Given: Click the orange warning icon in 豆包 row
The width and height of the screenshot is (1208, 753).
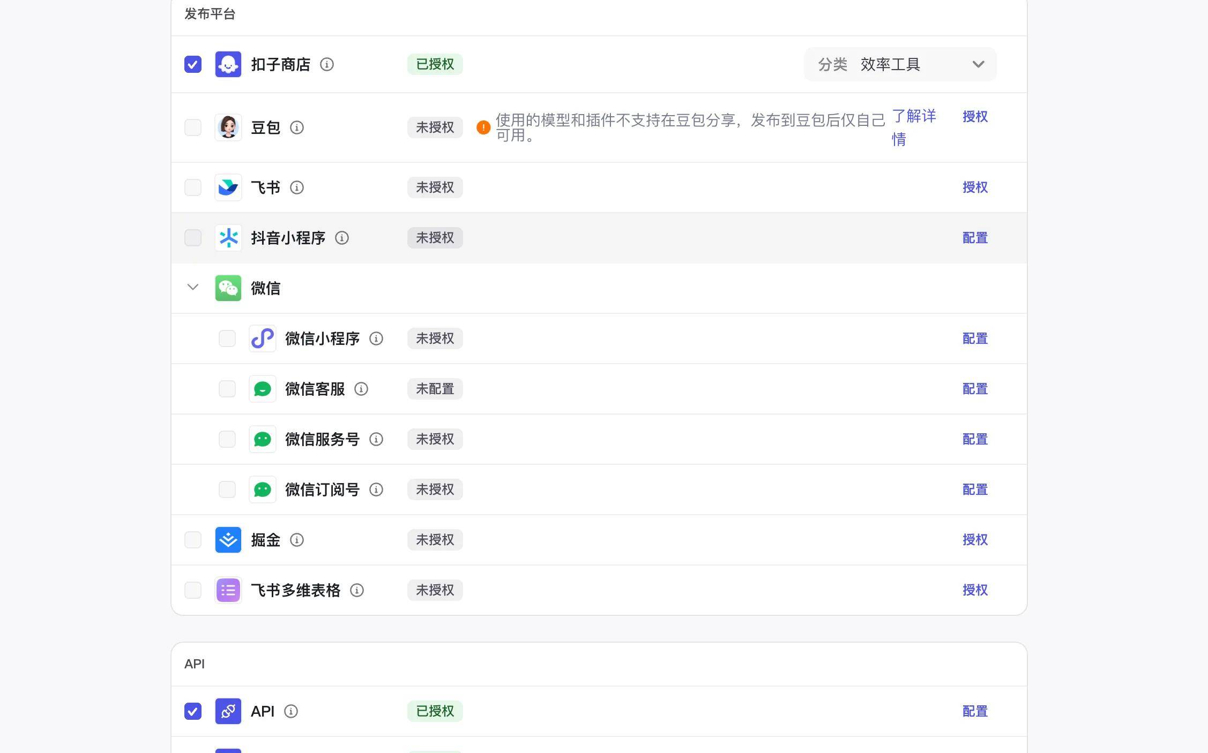Looking at the screenshot, I should click(483, 127).
